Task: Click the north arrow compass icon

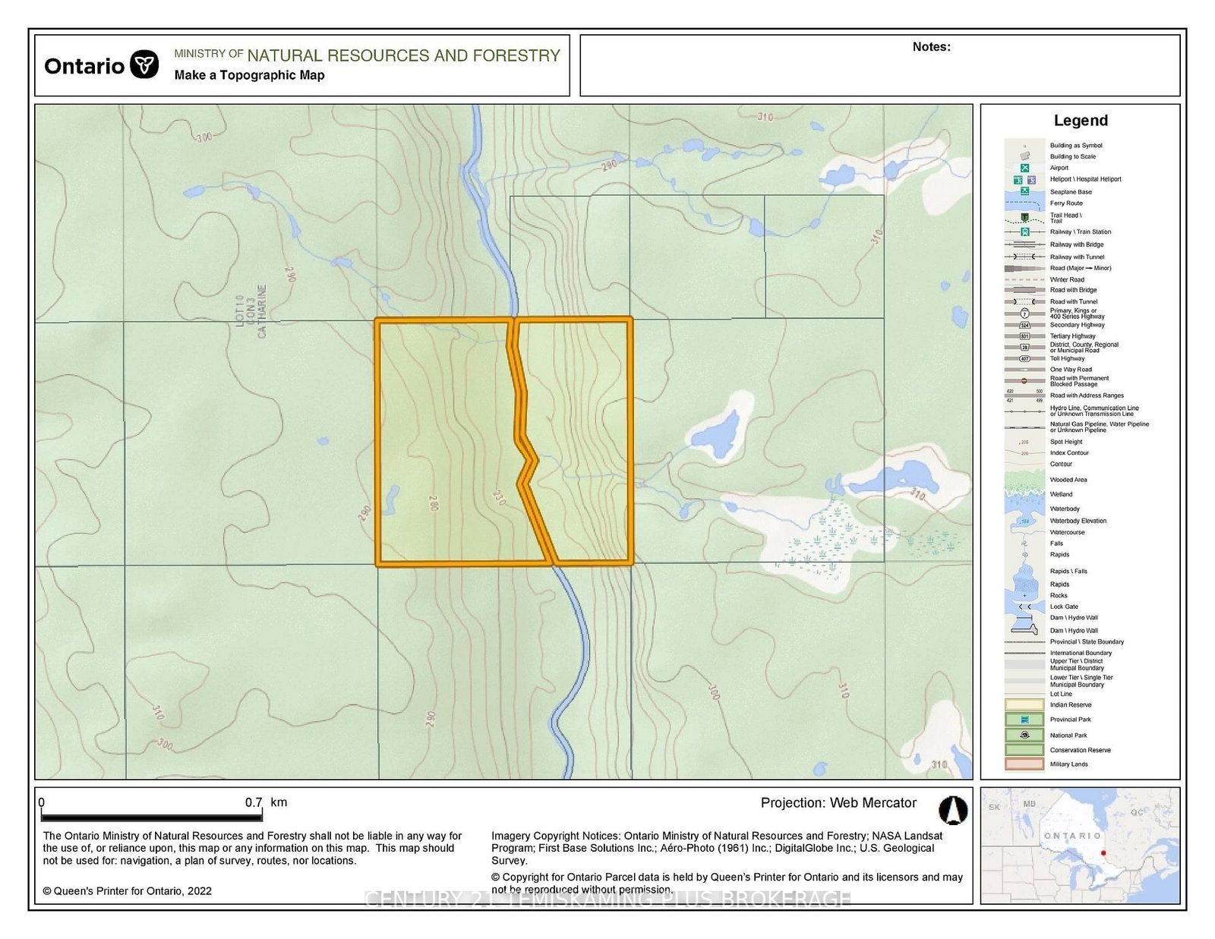Action: click(x=953, y=810)
